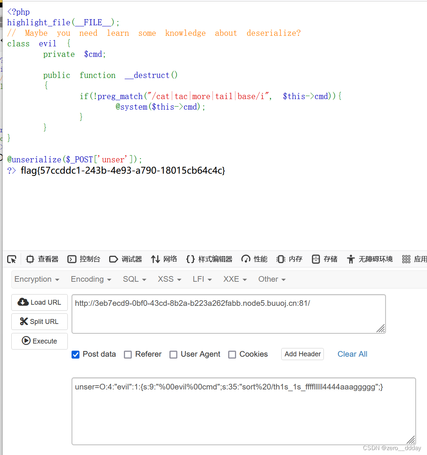Click the Application (应用) grid icon
The image size is (427, 455).
click(x=406, y=259)
